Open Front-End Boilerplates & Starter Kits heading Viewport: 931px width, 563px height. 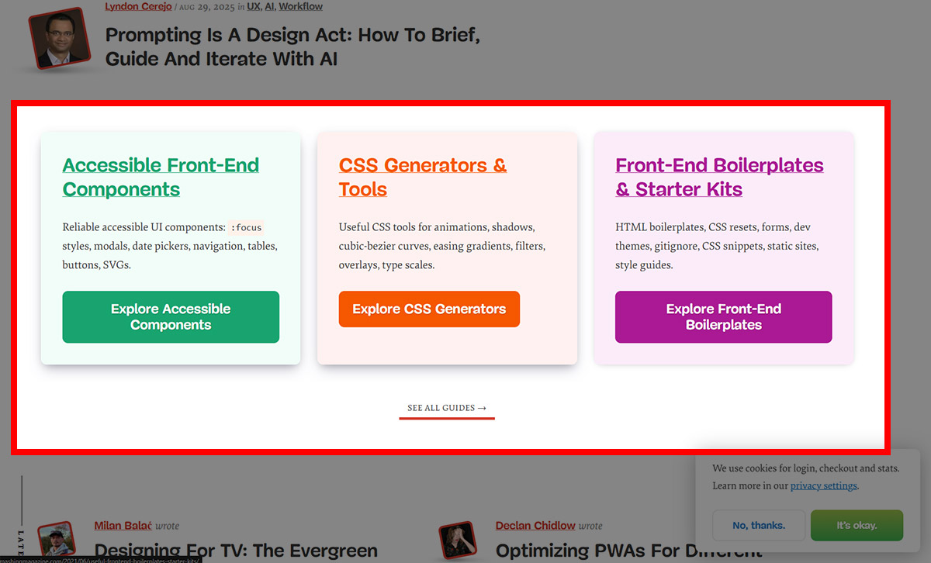(719, 177)
